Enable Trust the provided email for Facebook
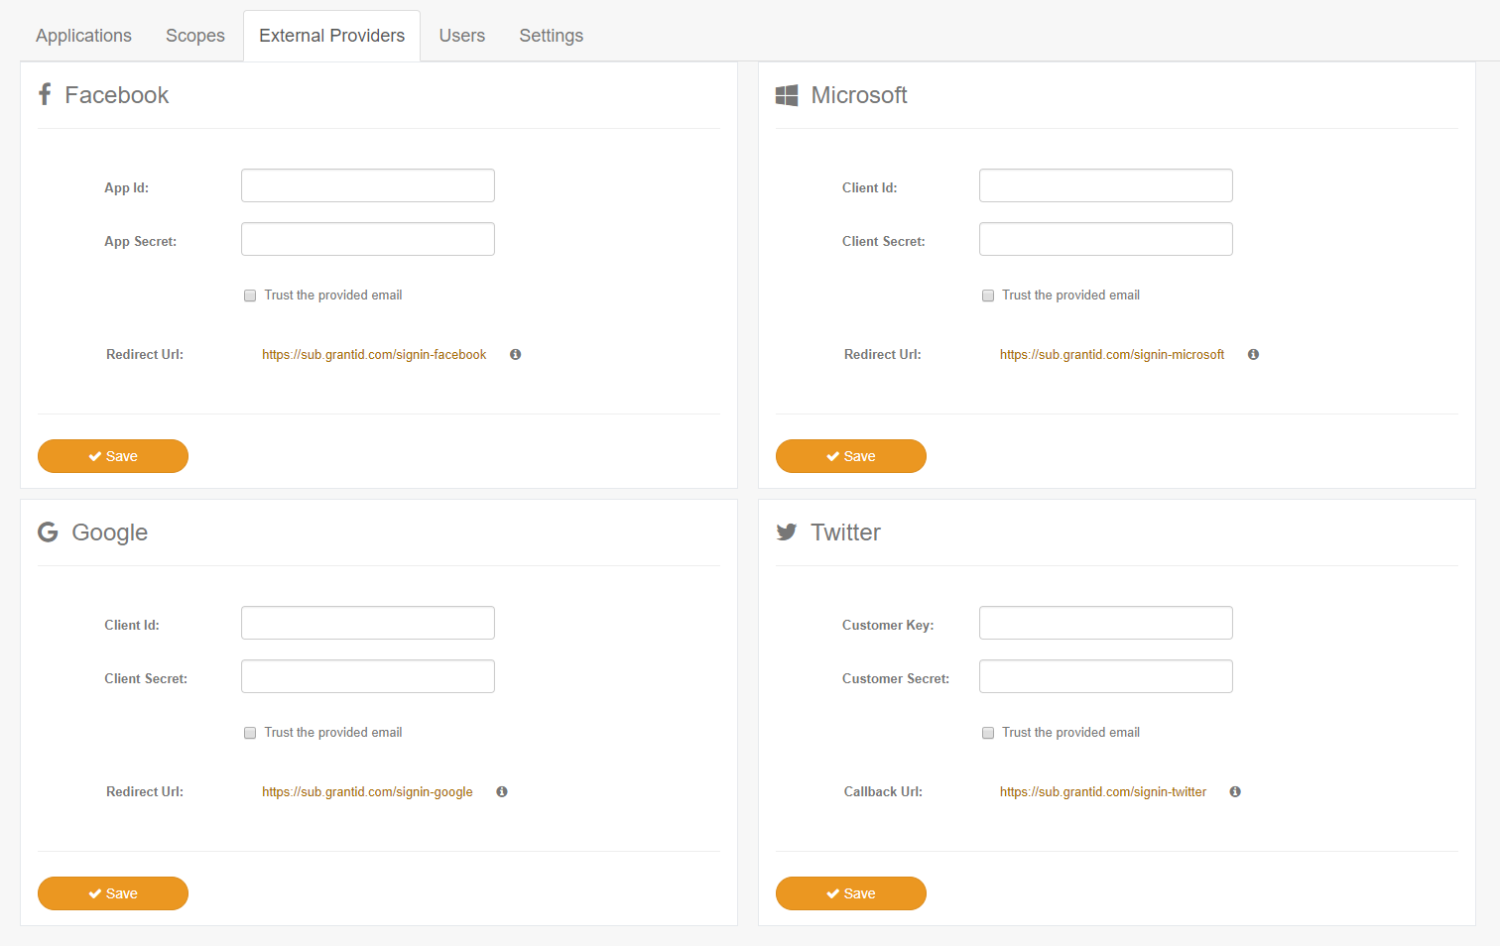The height and width of the screenshot is (946, 1500). [250, 296]
